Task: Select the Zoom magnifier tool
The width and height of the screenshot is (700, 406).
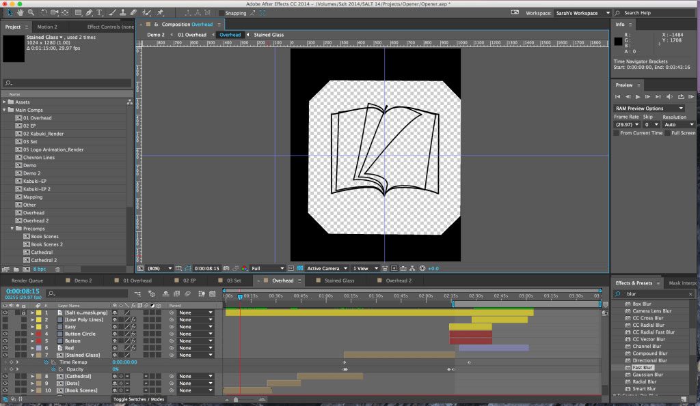Action: click(30, 12)
